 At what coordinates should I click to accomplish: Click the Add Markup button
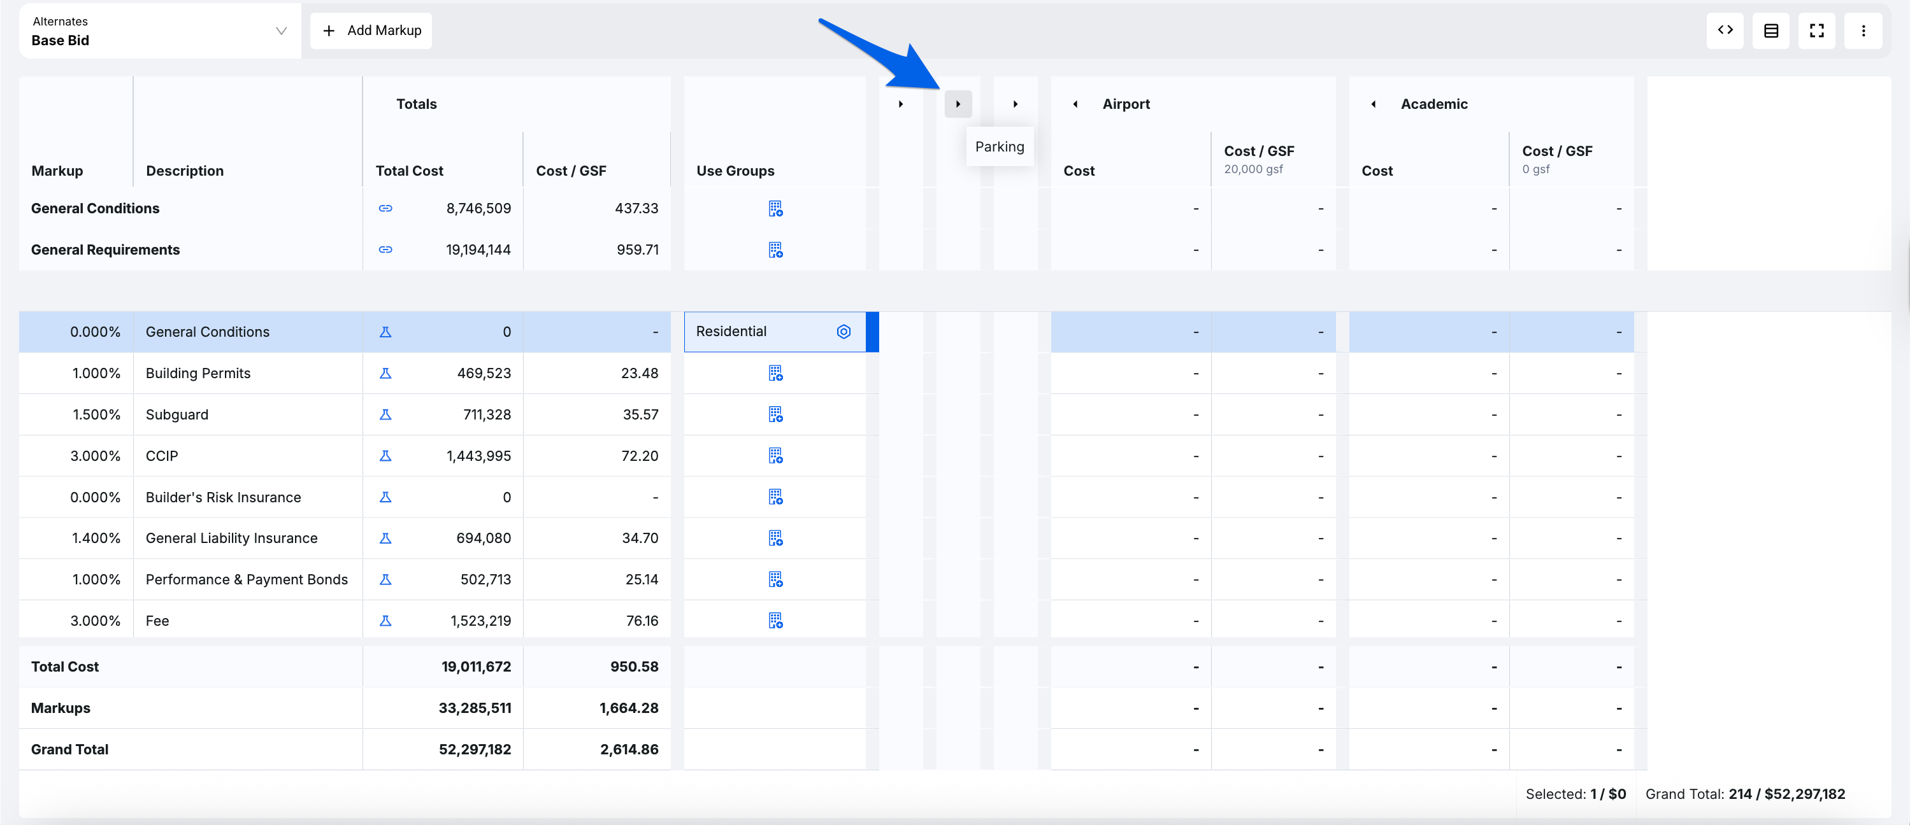(x=371, y=31)
